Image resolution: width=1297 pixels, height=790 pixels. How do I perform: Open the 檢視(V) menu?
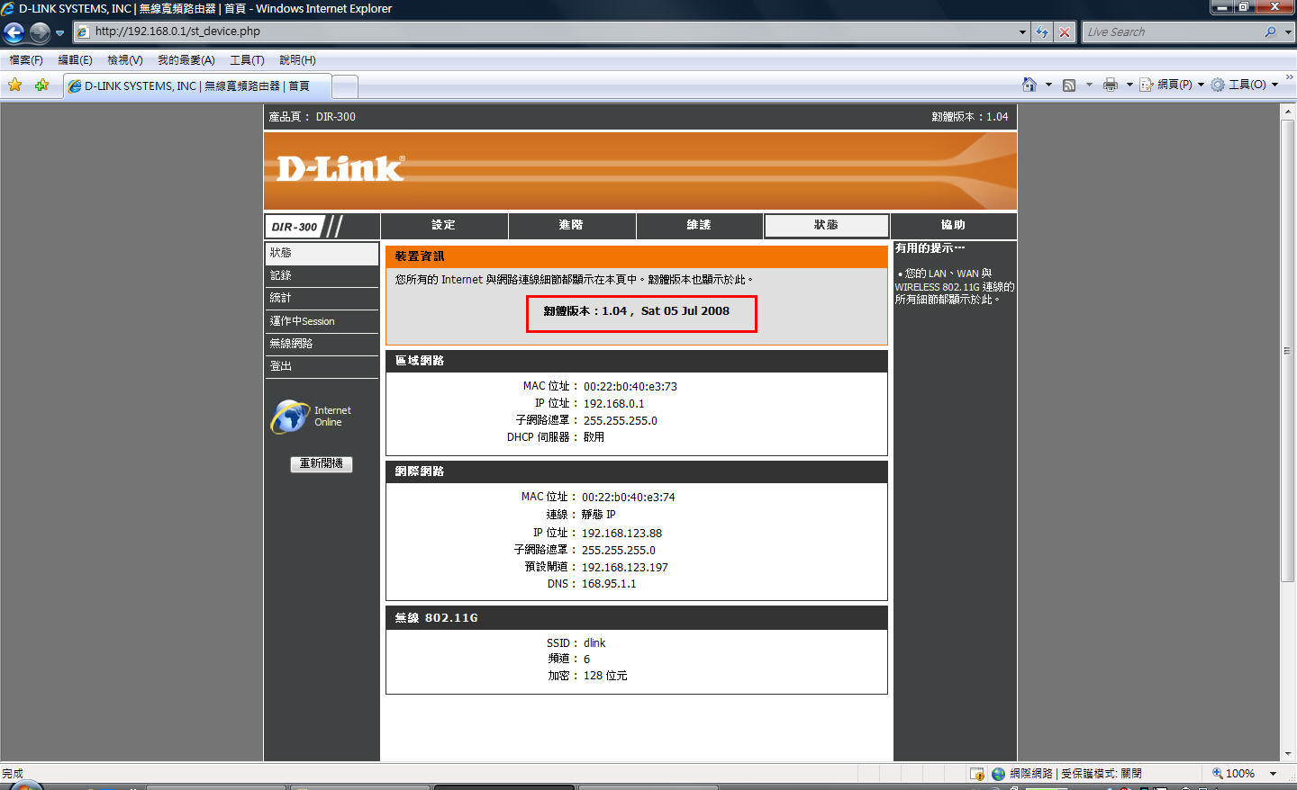click(125, 60)
